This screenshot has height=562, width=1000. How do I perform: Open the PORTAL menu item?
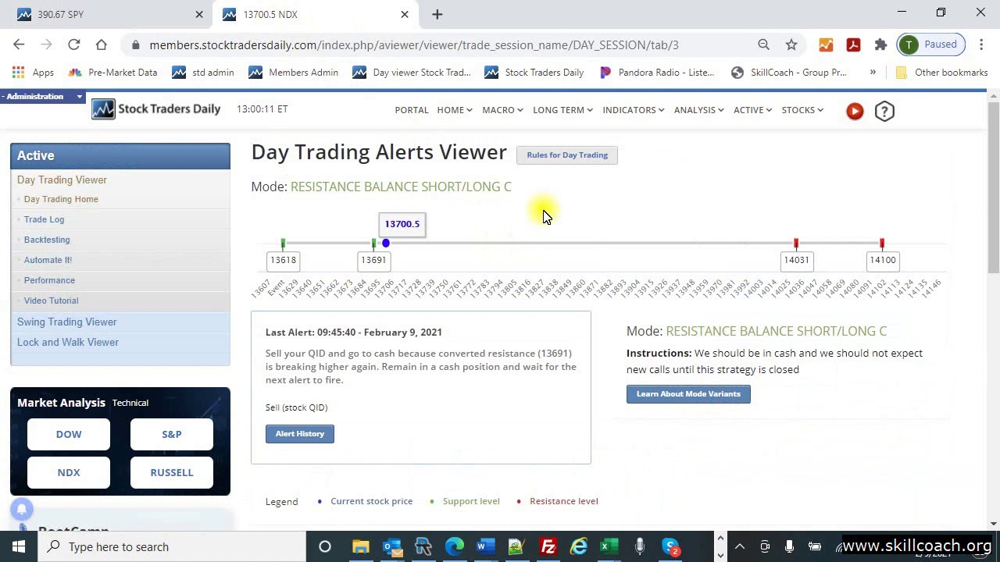[x=412, y=110]
